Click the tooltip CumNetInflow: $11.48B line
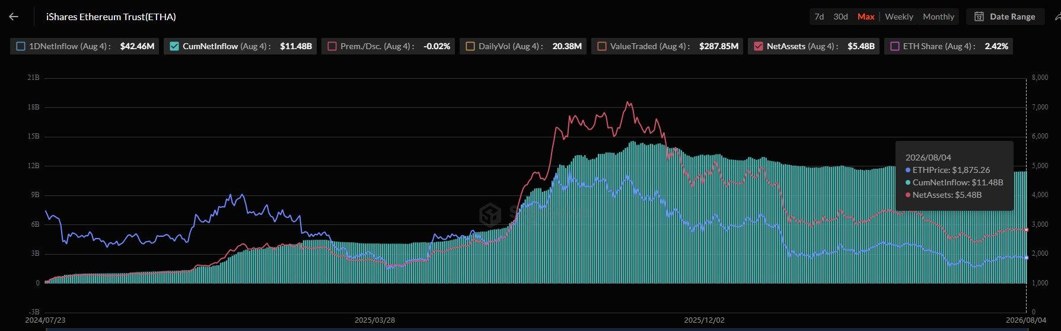Image resolution: width=1061 pixels, height=331 pixels. click(954, 182)
